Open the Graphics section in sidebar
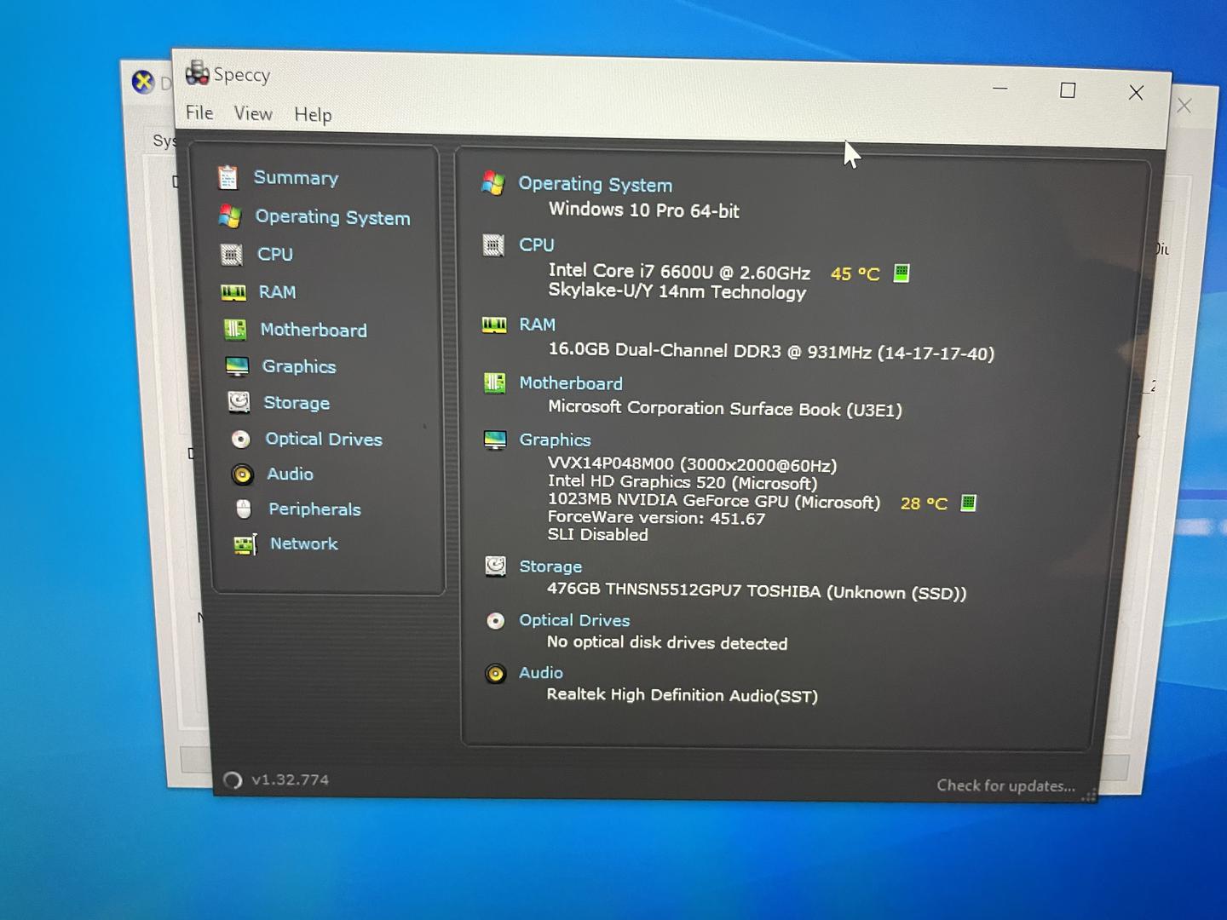This screenshot has width=1227, height=920. tap(299, 366)
